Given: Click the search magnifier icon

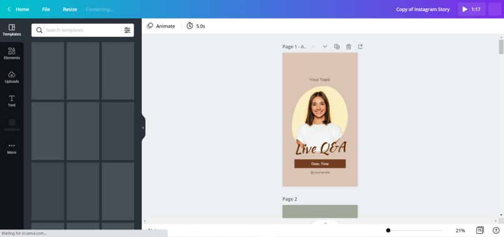Looking at the screenshot, I should [39, 30].
